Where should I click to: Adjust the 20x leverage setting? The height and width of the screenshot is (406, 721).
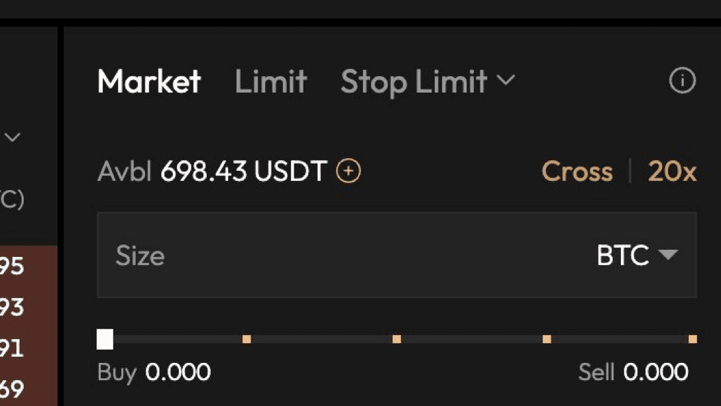tap(672, 172)
